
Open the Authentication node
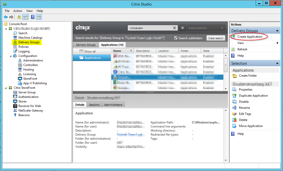click(x=28, y=97)
